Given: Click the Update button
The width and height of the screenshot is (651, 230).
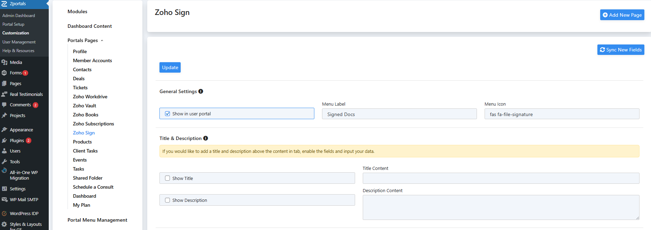Looking at the screenshot, I should (x=170, y=67).
